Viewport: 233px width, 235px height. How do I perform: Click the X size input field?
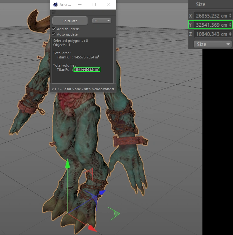(x=211, y=16)
